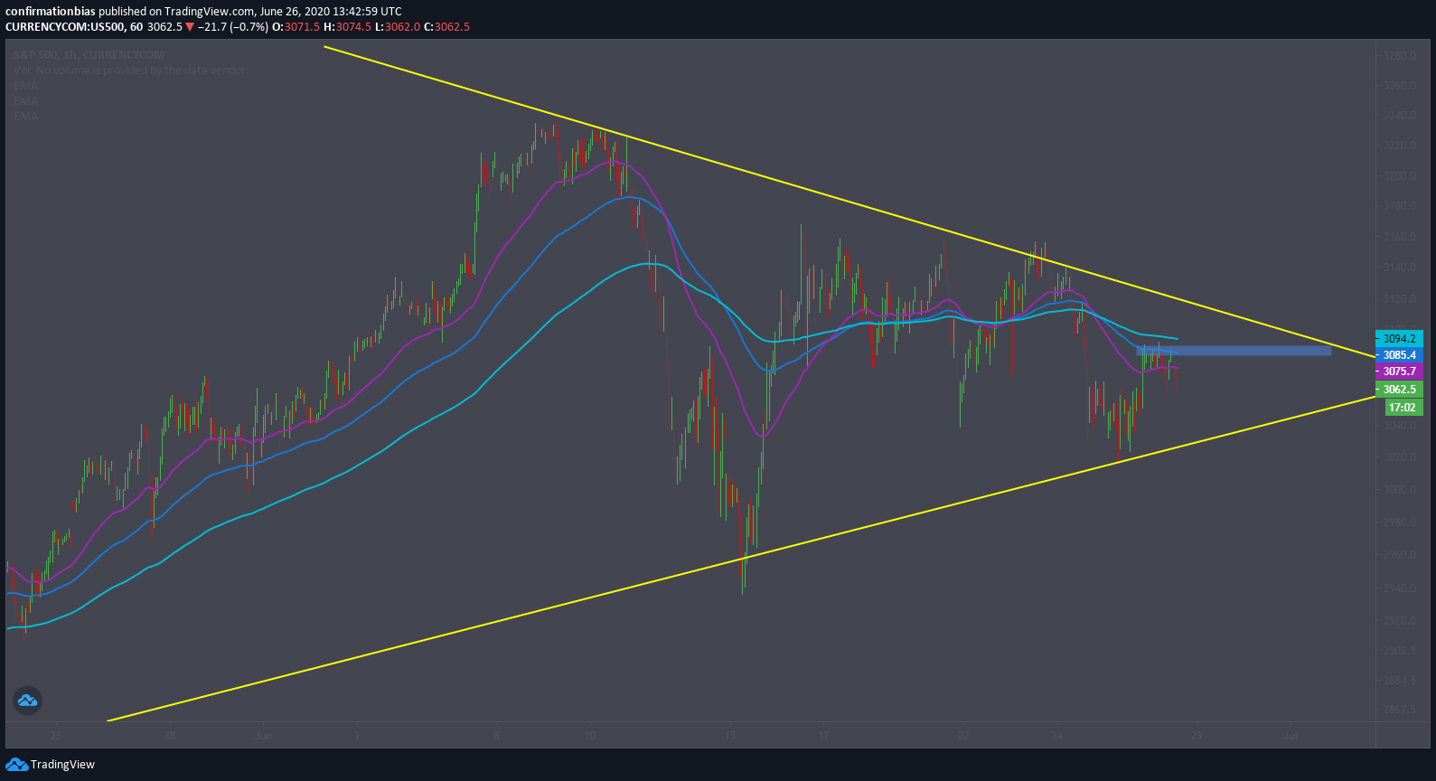Click the 3280.0 price axis label
This screenshot has height=781, width=1436.
[x=1399, y=56]
